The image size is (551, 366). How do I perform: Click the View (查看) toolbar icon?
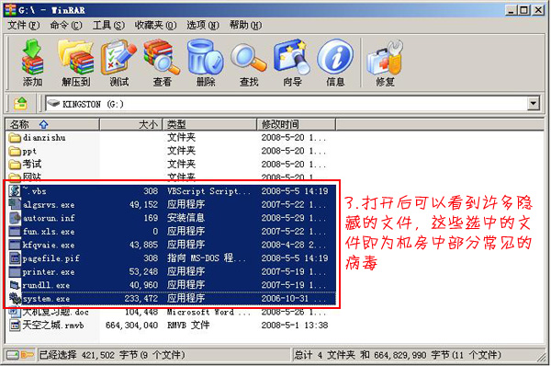pos(162,58)
